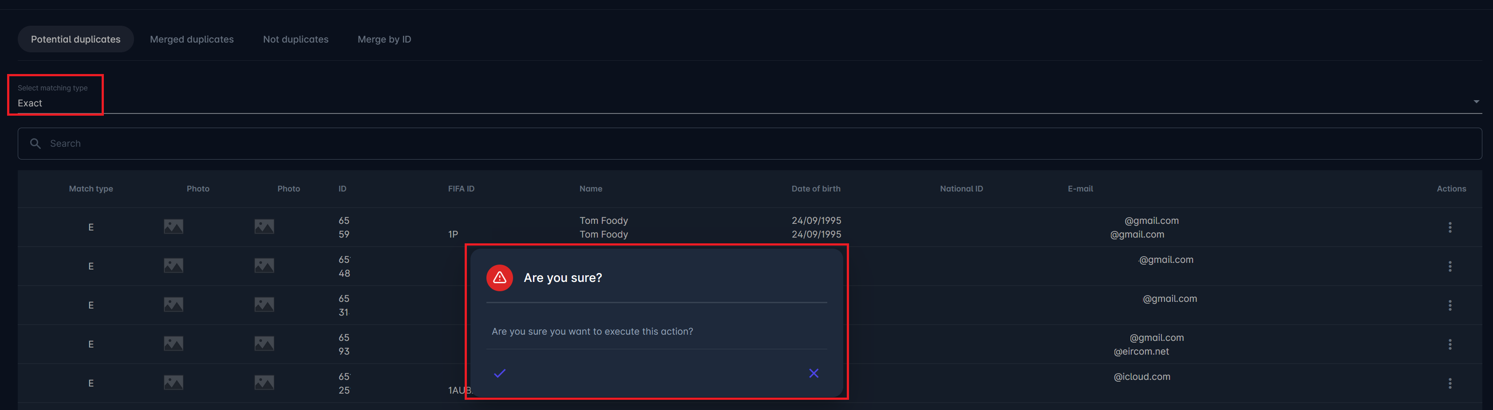Open actions menu for the eircom.net row
The image size is (1493, 410).
(1450, 344)
